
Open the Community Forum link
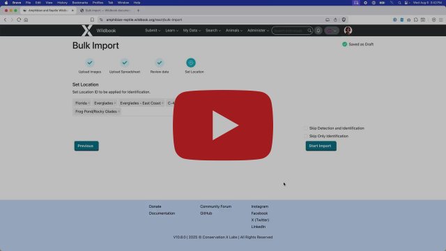click(x=215, y=206)
